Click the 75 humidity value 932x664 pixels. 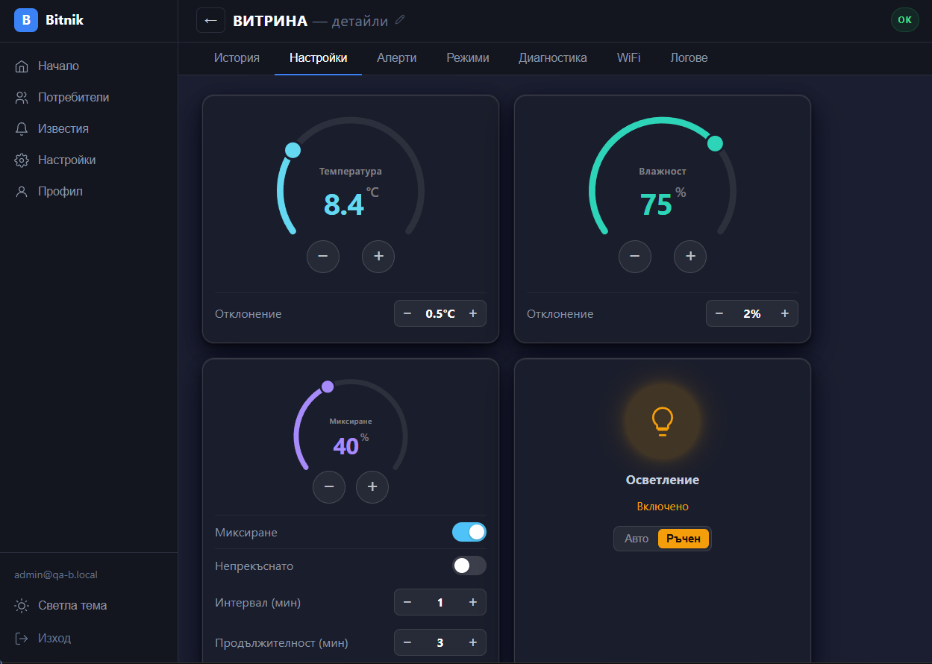(657, 204)
